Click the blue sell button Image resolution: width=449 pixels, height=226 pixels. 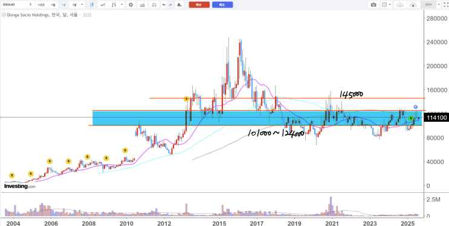(222, 5)
